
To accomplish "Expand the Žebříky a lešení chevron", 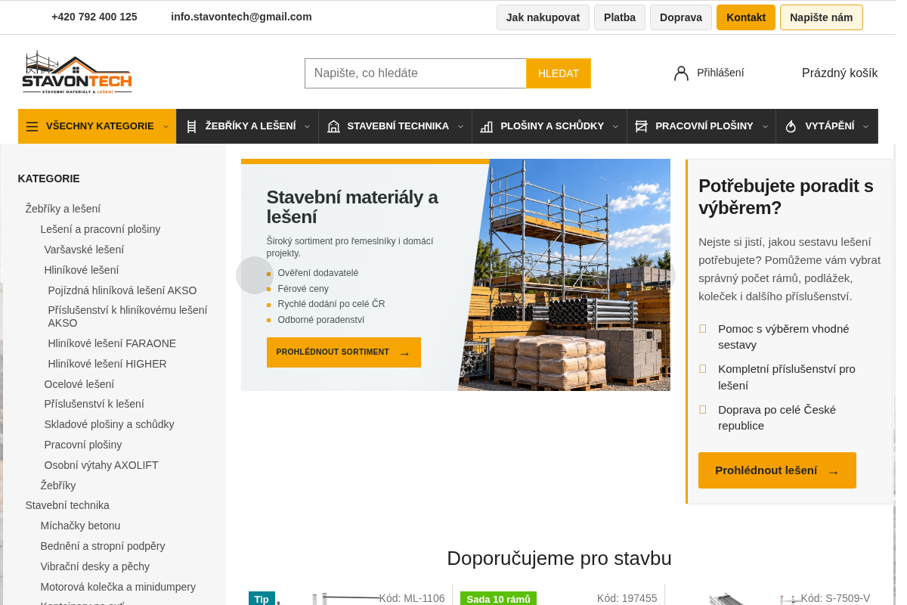I will [307, 126].
